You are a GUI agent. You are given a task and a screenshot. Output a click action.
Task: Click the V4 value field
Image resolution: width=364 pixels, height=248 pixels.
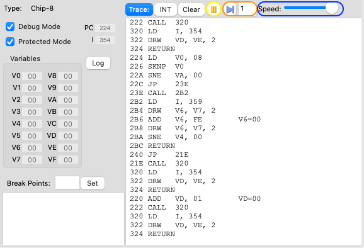[32, 124]
